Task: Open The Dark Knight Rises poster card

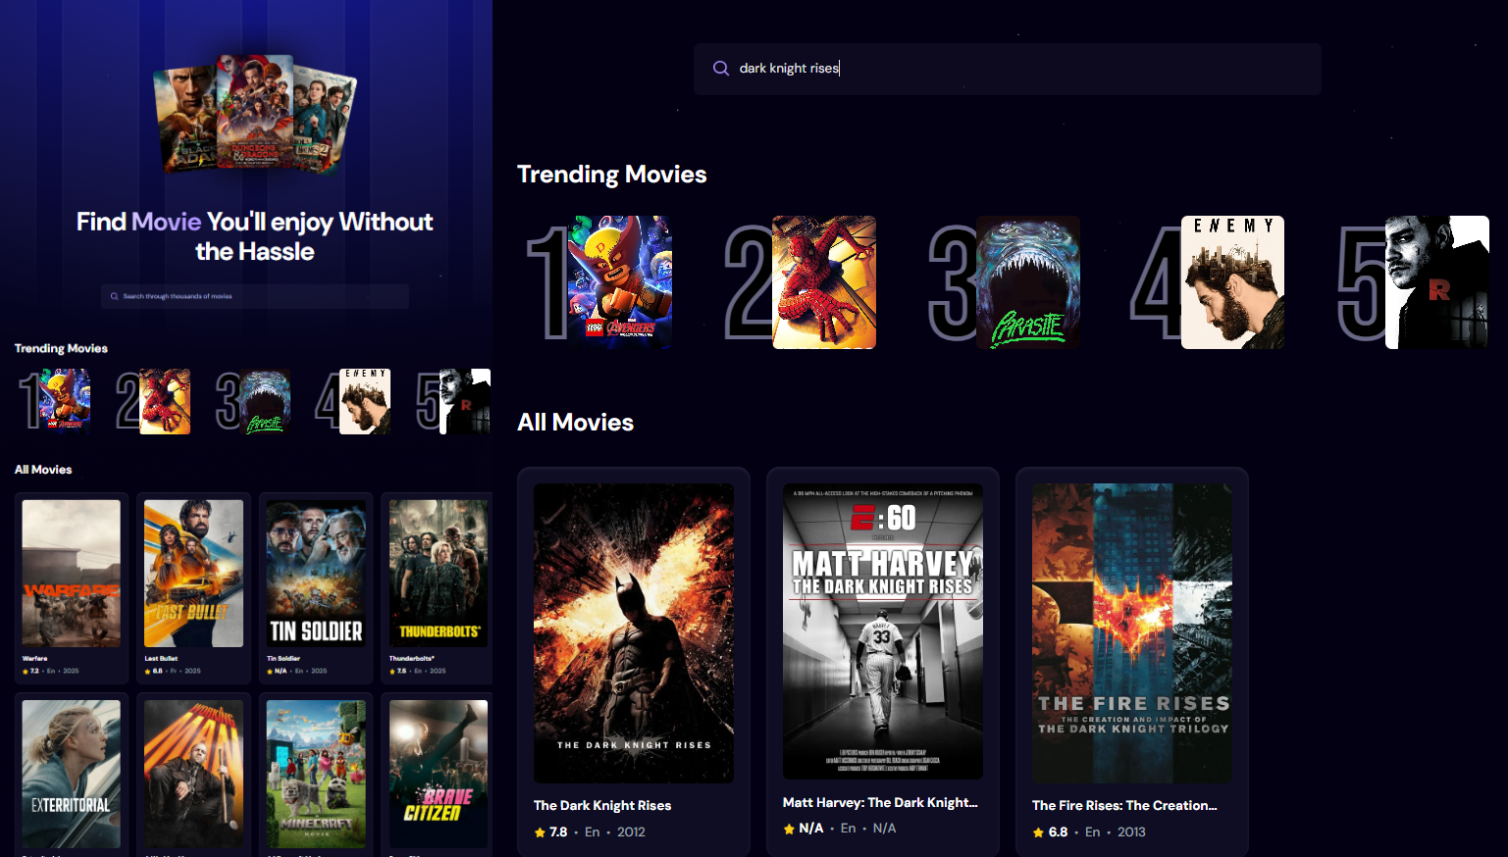Action: (634, 633)
